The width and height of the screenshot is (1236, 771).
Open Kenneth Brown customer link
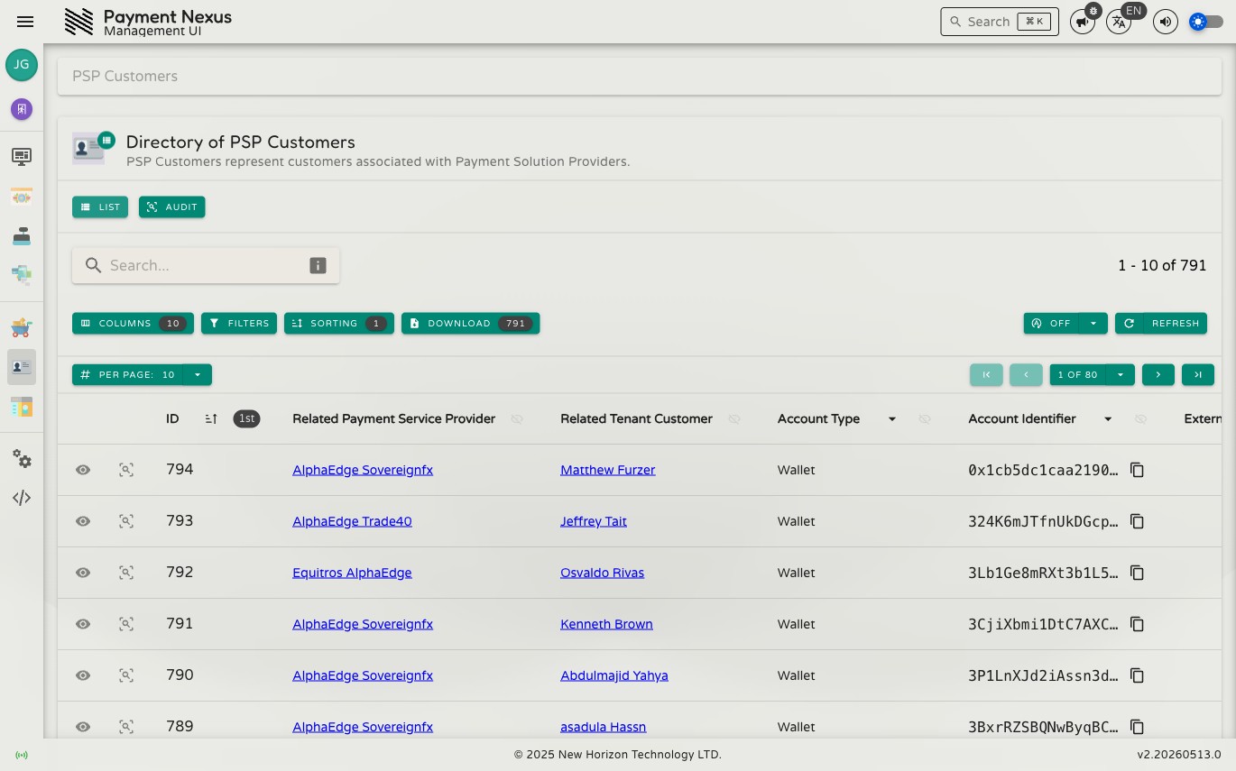pos(606,624)
